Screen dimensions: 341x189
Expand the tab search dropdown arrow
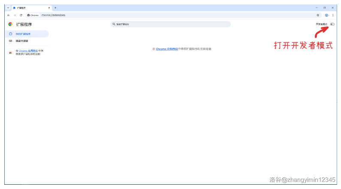[x=8, y=8]
